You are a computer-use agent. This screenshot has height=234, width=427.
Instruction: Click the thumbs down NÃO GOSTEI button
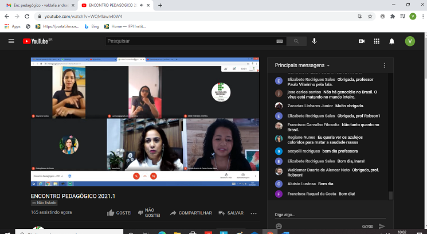(x=149, y=213)
